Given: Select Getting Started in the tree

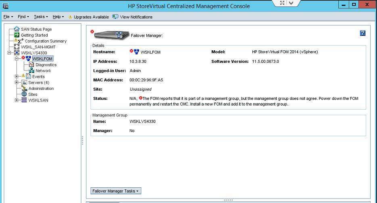Looking at the screenshot, I should tap(34, 35).
